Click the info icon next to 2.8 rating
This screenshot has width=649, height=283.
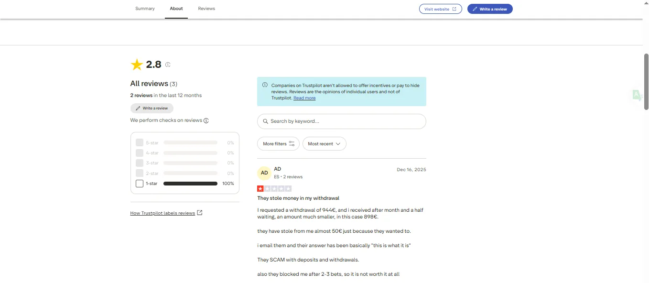(x=168, y=65)
